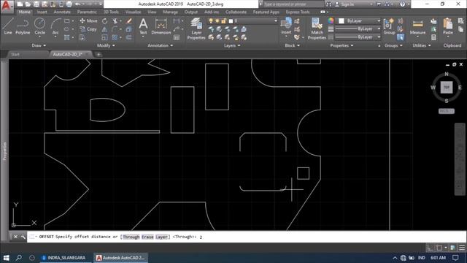Activate the Copy command

click(88, 29)
